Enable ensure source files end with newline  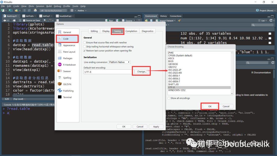(84, 43)
